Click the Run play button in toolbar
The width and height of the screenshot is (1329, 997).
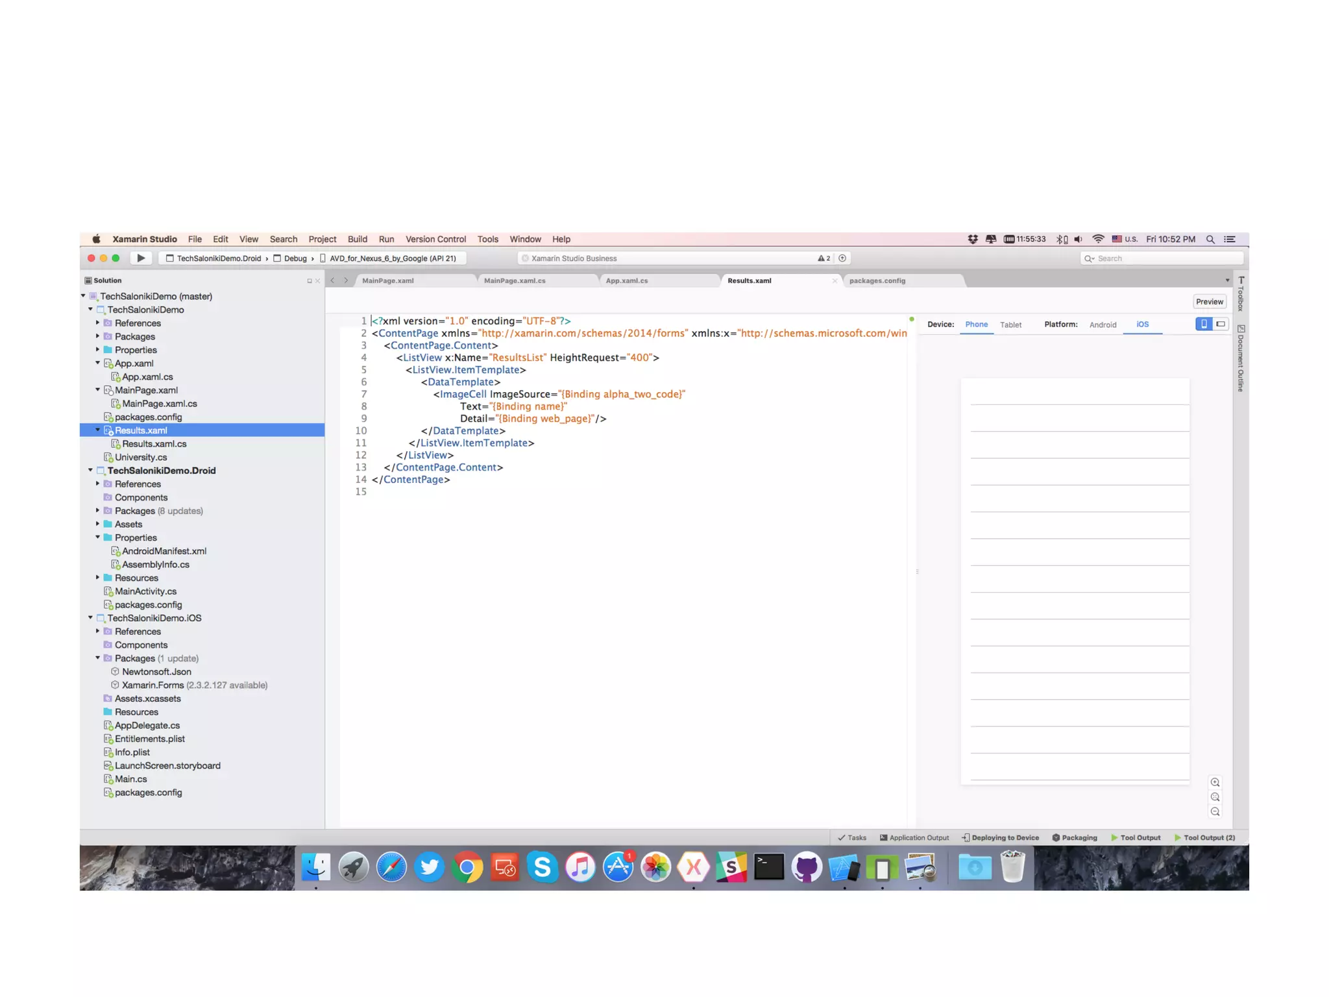141,258
